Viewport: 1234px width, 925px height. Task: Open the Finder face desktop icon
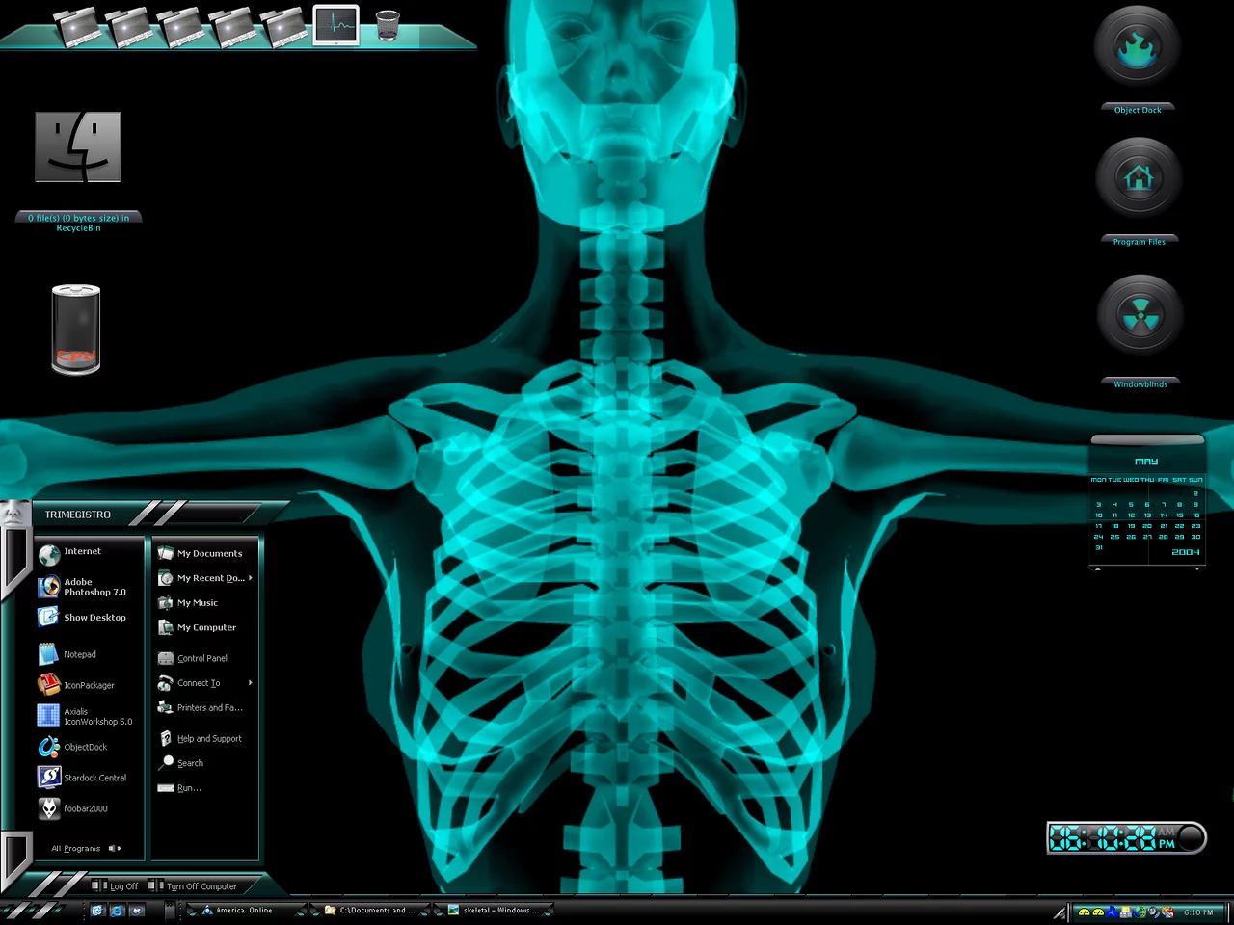[78, 147]
